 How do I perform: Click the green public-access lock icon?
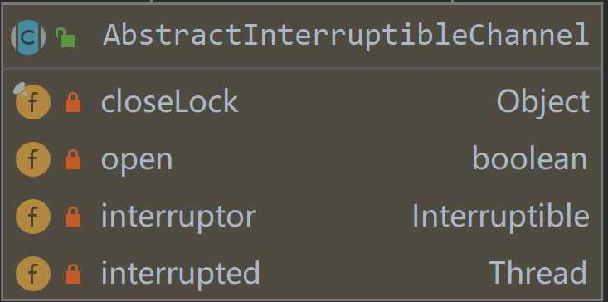(x=66, y=37)
